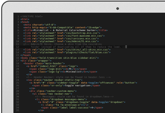Click the title text "Minimalist – A Material Colorscheme Darker"
This screenshot has width=165, height=113.
pos(65,30)
